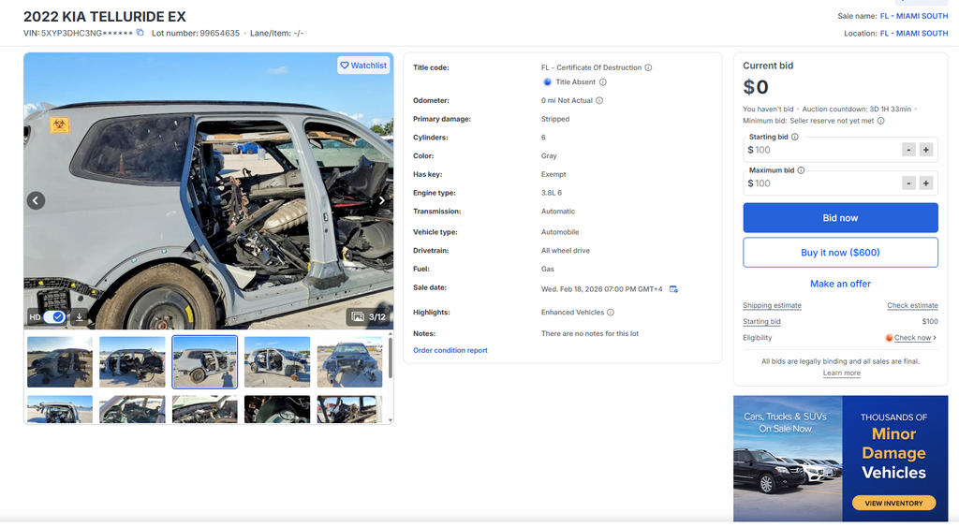Open Sale name FL - MIAMI SOUTH link
The image size is (959, 527).
(914, 17)
